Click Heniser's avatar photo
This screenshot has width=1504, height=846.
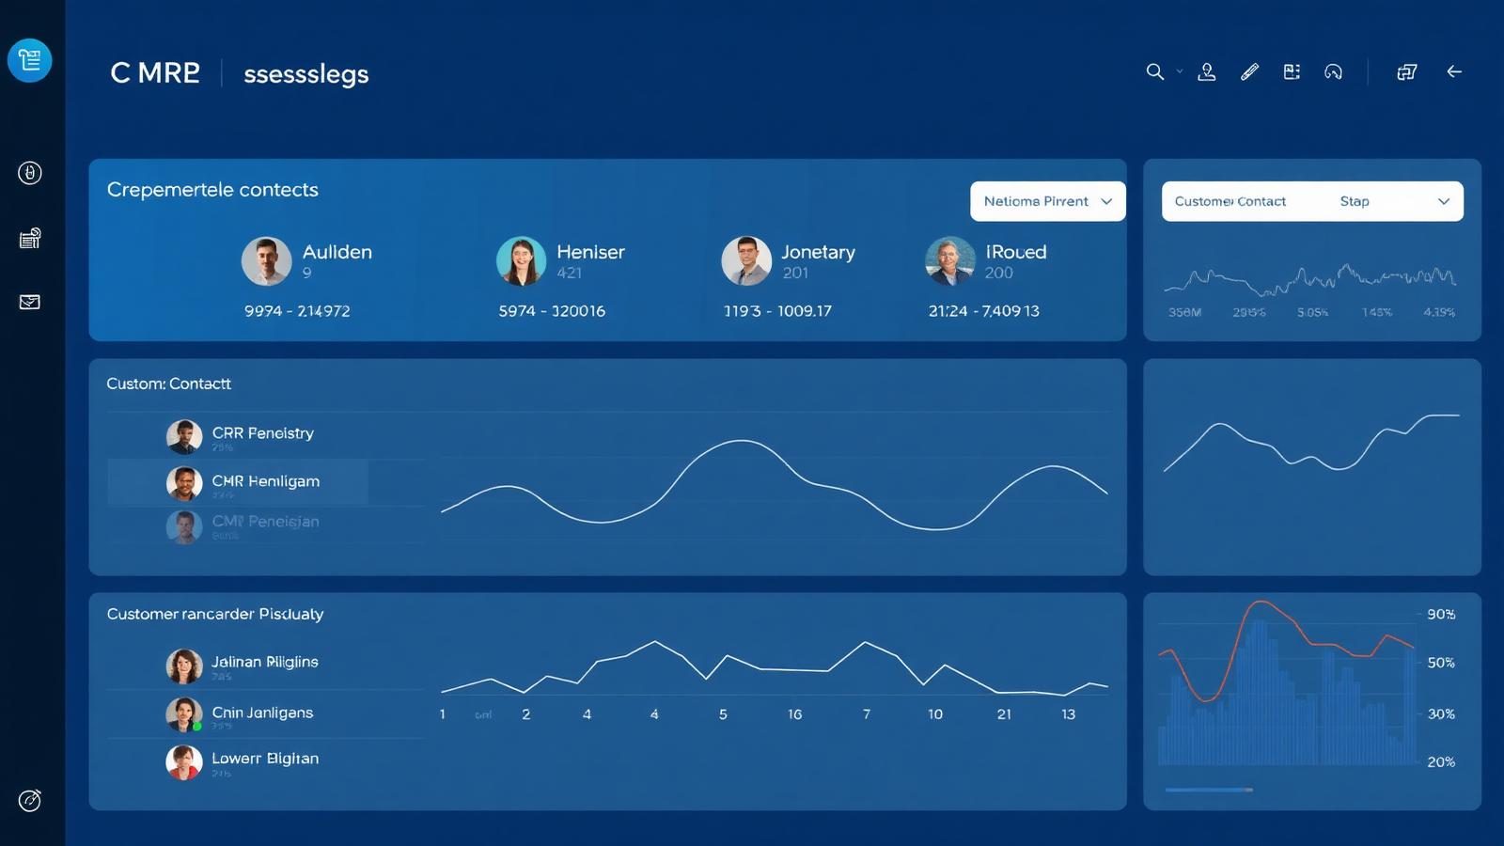521,260
